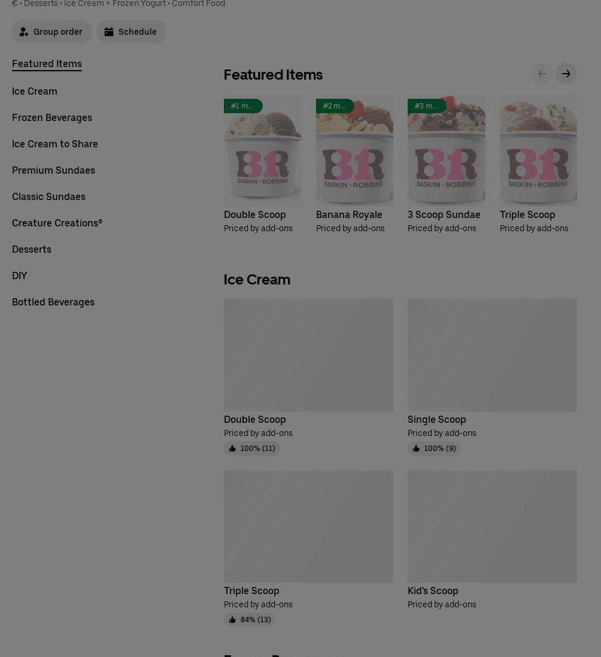Jump to Bottled Beverages section
The width and height of the screenshot is (601, 657).
tap(53, 302)
